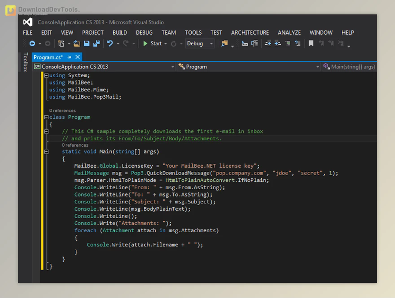Toggle a bookmark on current line
The image size is (395, 298).
click(311, 44)
